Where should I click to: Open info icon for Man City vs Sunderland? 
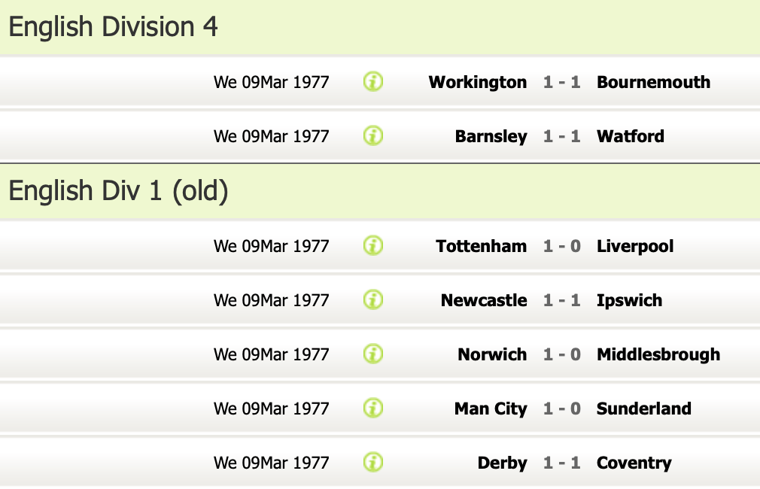(x=373, y=409)
